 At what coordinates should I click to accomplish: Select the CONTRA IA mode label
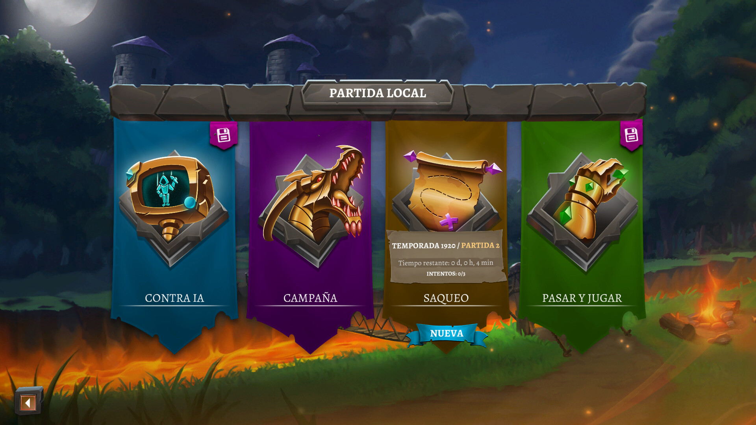[174, 298]
